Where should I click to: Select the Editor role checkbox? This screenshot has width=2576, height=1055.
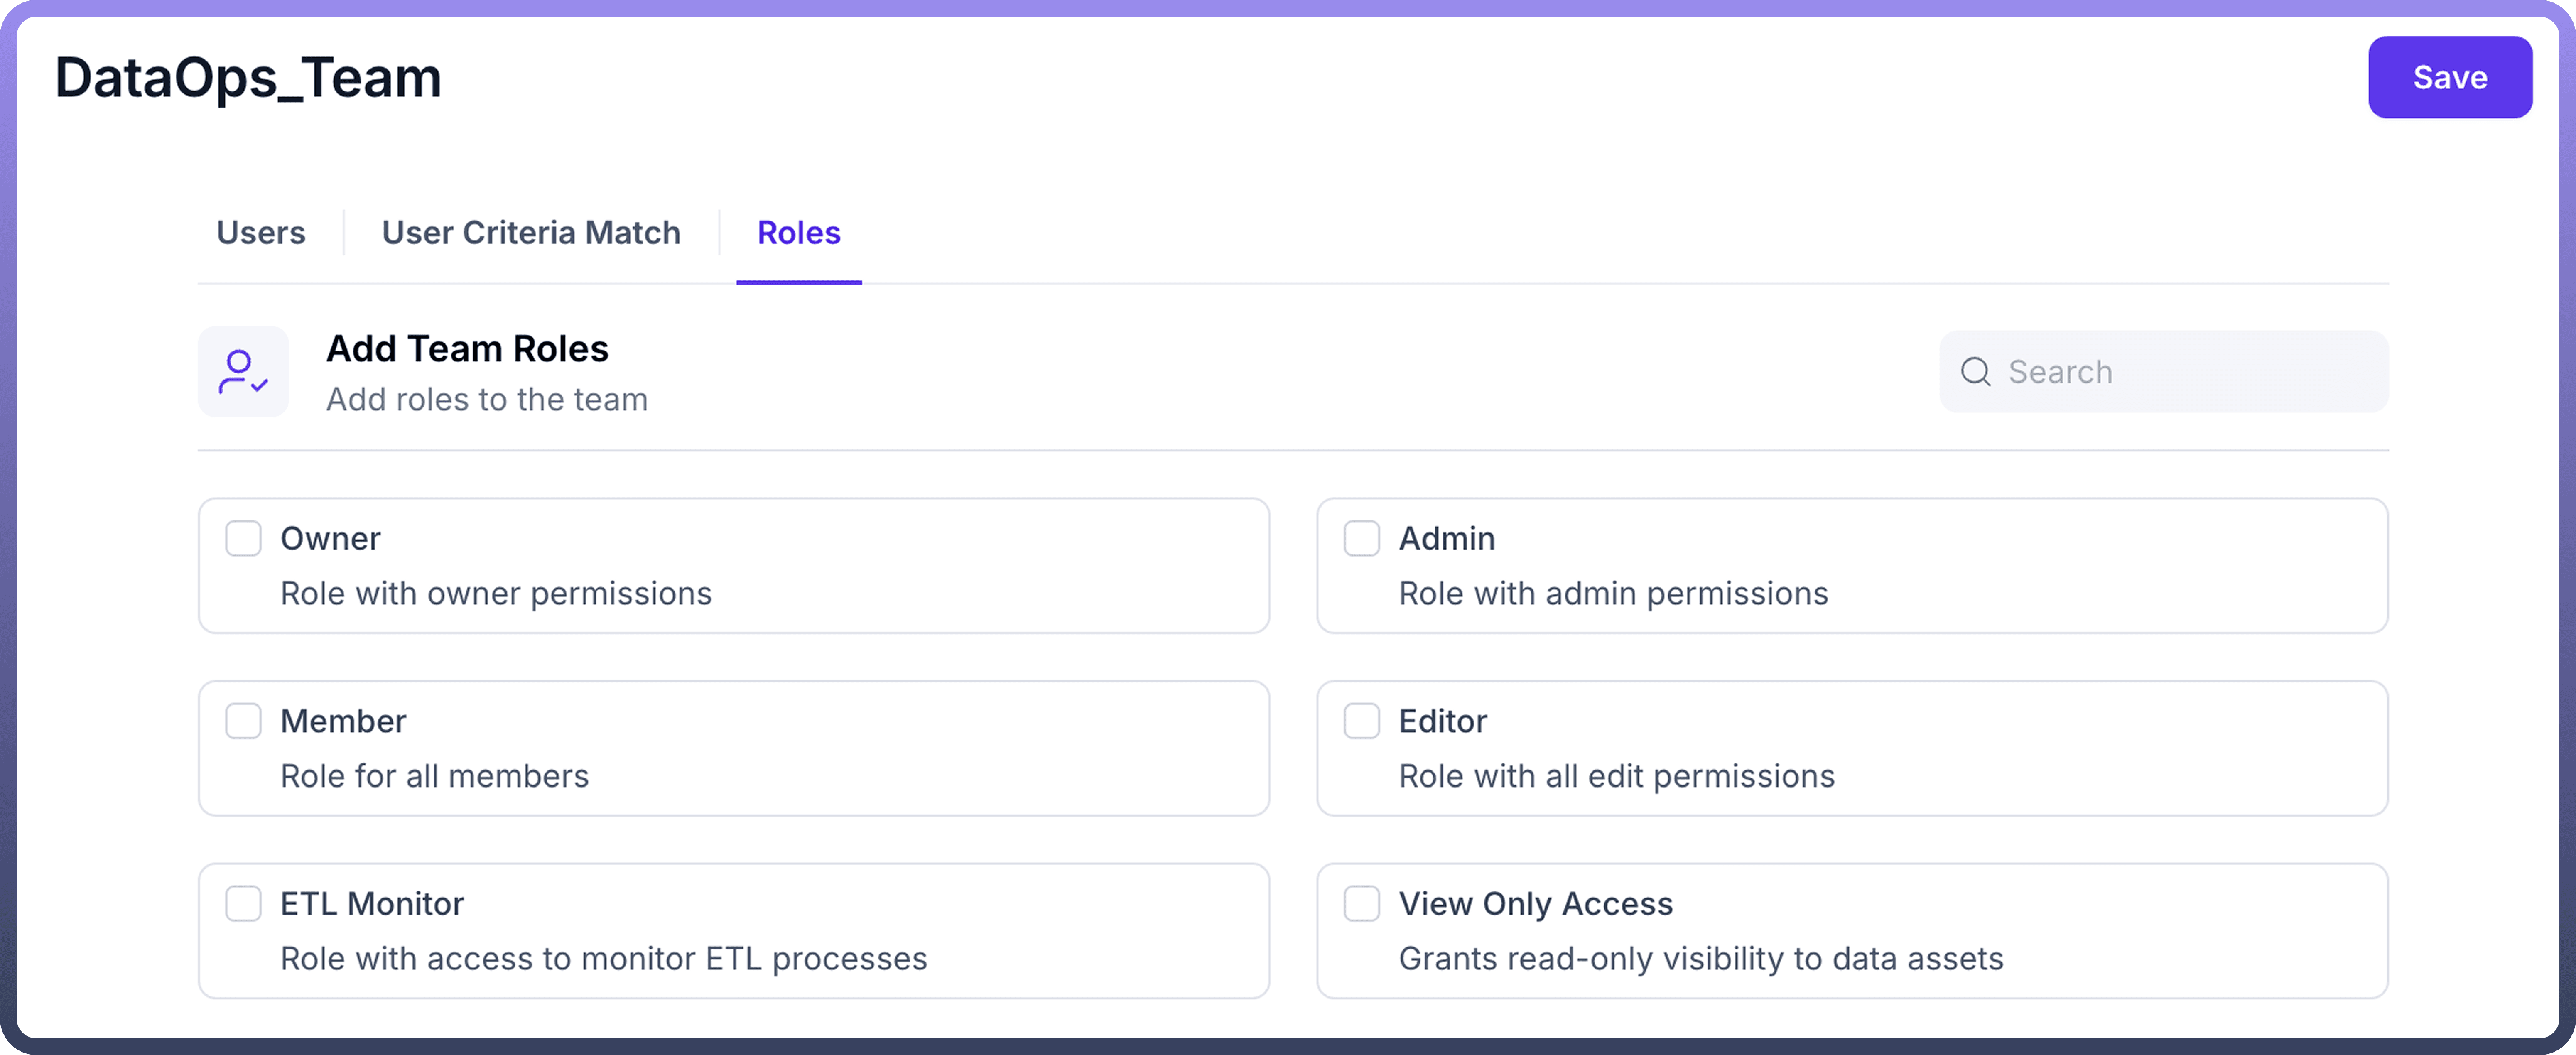(1361, 721)
